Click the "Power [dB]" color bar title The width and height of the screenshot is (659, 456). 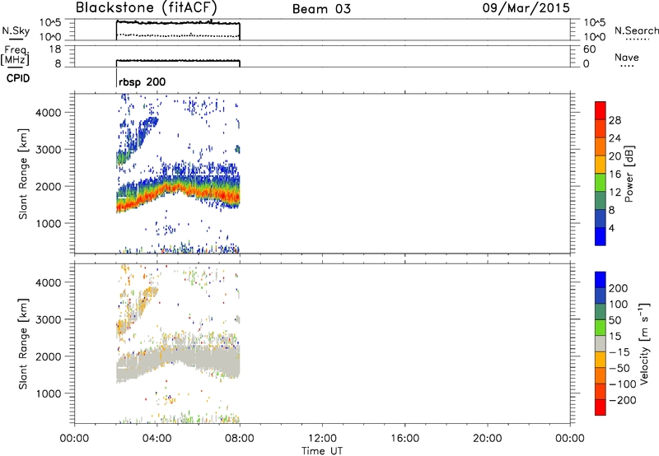click(x=629, y=174)
